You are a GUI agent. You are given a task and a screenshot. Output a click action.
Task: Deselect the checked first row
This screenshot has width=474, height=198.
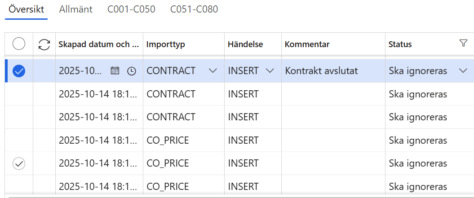tap(19, 71)
